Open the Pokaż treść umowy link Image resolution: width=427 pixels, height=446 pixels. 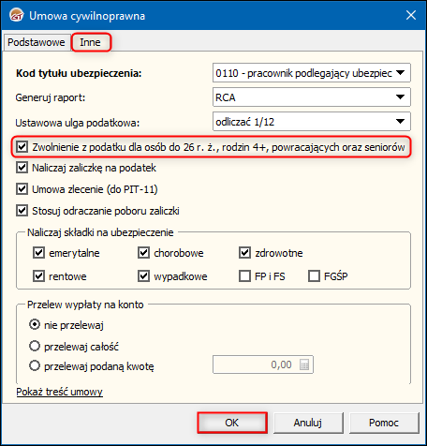click(x=59, y=392)
